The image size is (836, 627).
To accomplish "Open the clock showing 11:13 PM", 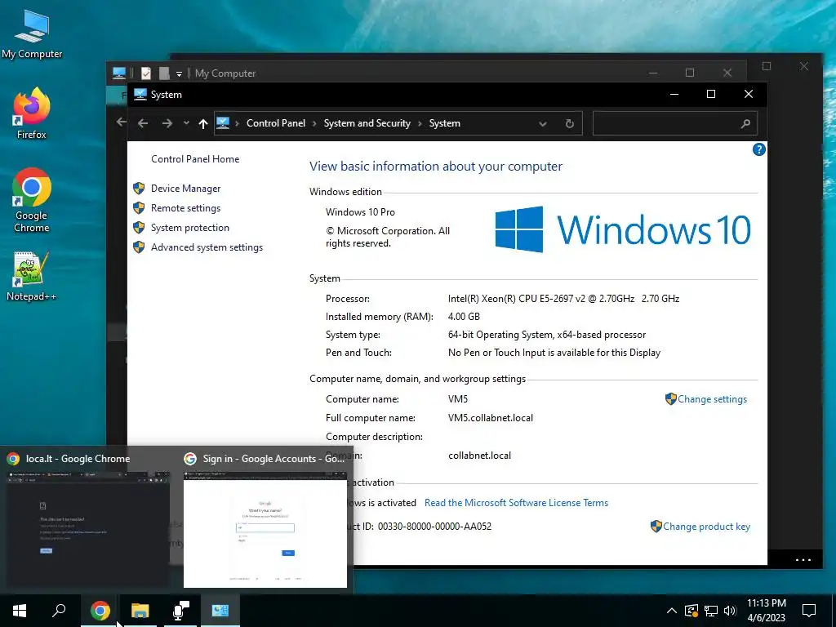I will pyautogui.click(x=766, y=611).
